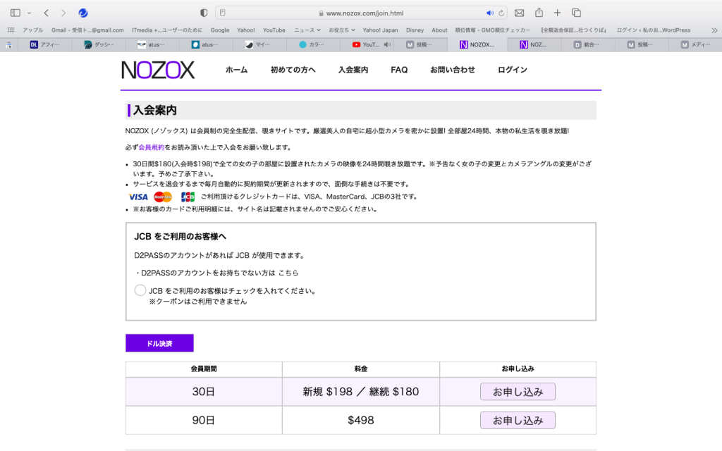
Task: Switch to the メディ… tab
Action: [696, 44]
